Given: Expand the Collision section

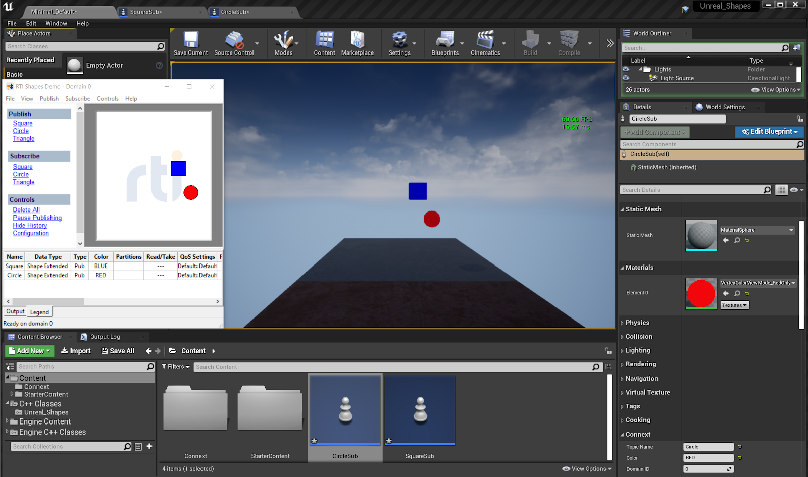Looking at the screenshot, I should coord(622,337).
